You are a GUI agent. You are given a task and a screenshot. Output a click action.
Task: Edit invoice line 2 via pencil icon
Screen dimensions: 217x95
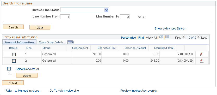[x=202, y=61]
